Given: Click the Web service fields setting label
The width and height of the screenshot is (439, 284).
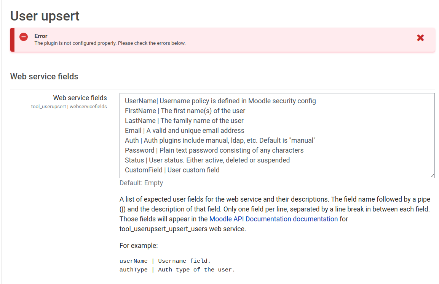Looking at the screenshot, I should tap(80, 98).
